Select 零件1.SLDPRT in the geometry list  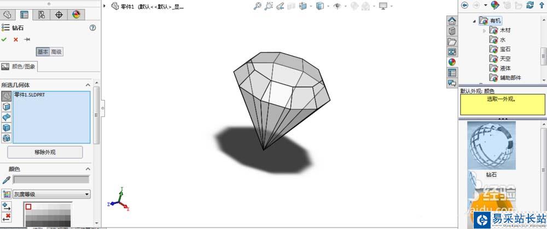(30, 95)
